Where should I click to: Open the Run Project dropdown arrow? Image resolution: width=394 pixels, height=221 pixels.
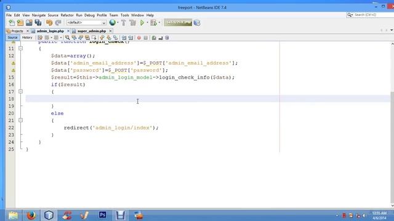pyautogui.click(x=147, y=23)
